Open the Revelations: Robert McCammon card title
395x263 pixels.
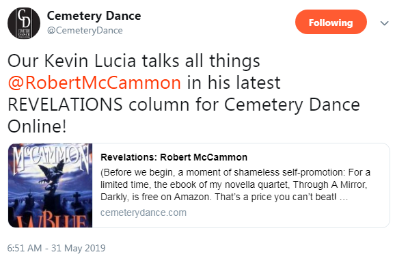[x=174, y=157]
